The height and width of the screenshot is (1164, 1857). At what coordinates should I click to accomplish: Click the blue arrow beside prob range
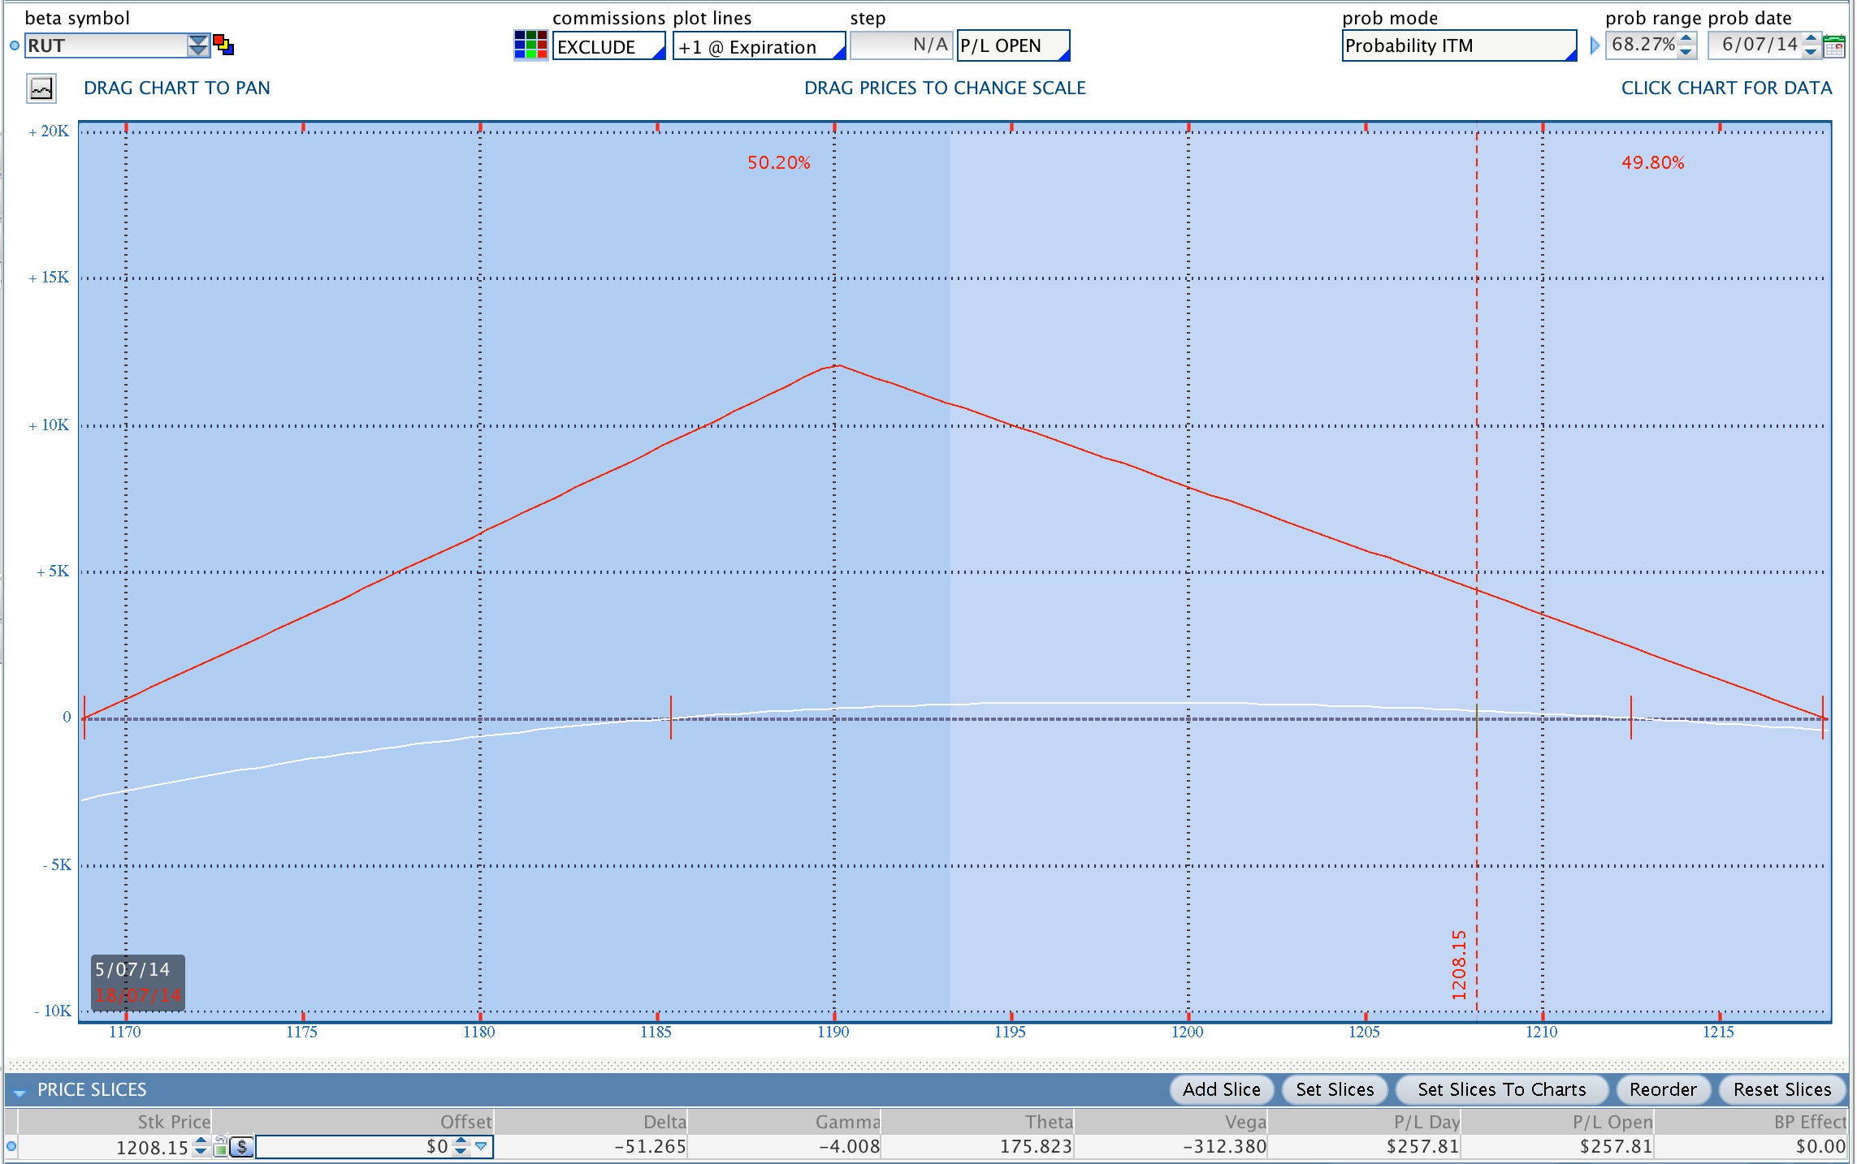(x=1595, y=45)
